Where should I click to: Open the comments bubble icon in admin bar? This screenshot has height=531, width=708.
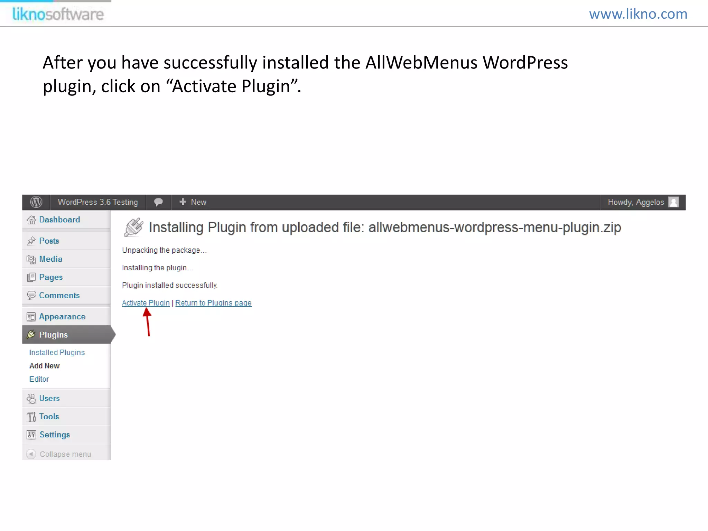[x=158, y=202]
